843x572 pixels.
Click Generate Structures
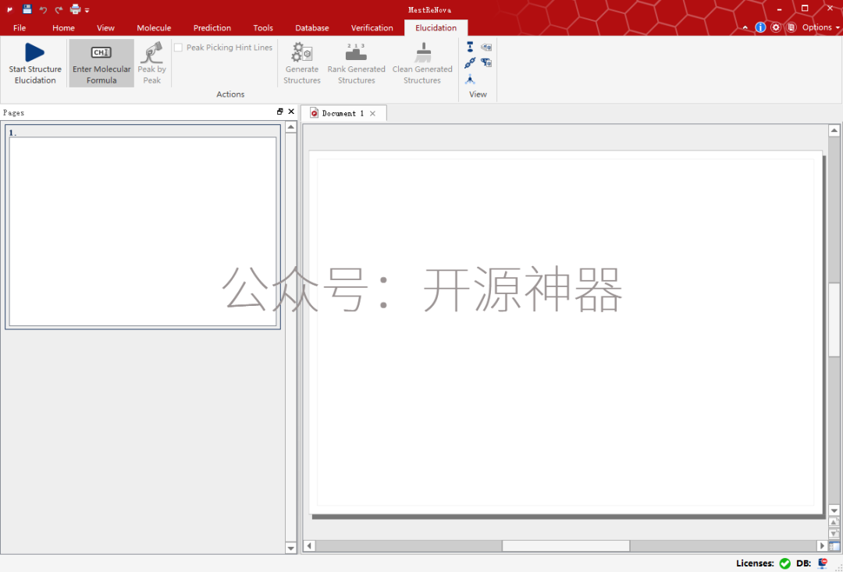pyautogui.click(x=301, y=63)
